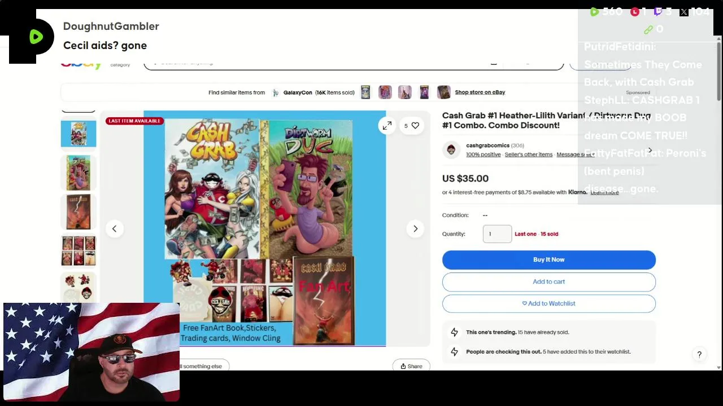This screenshot has height=406, width=723.
Task: Click scroll down arrow on page scrollbar
Action: (718, 367)
